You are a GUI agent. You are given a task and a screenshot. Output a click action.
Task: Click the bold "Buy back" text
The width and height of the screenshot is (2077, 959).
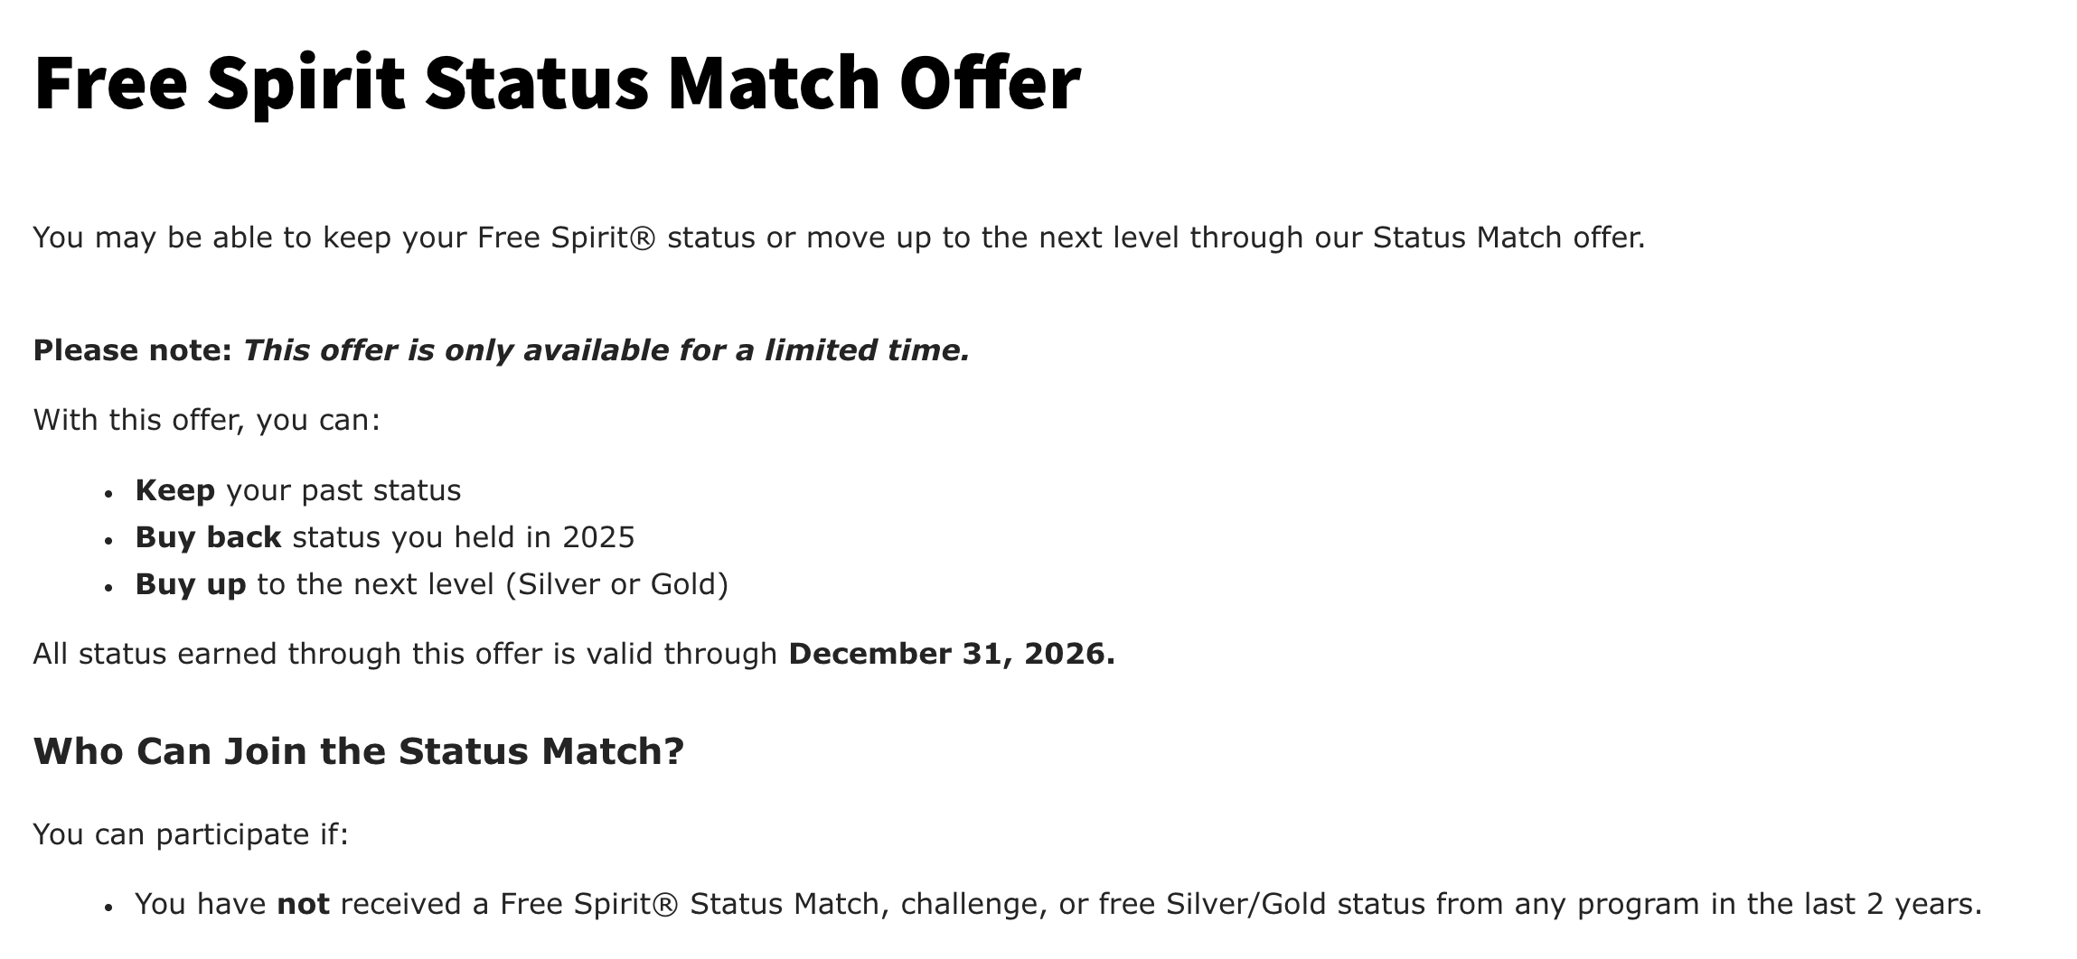[208, 537]
